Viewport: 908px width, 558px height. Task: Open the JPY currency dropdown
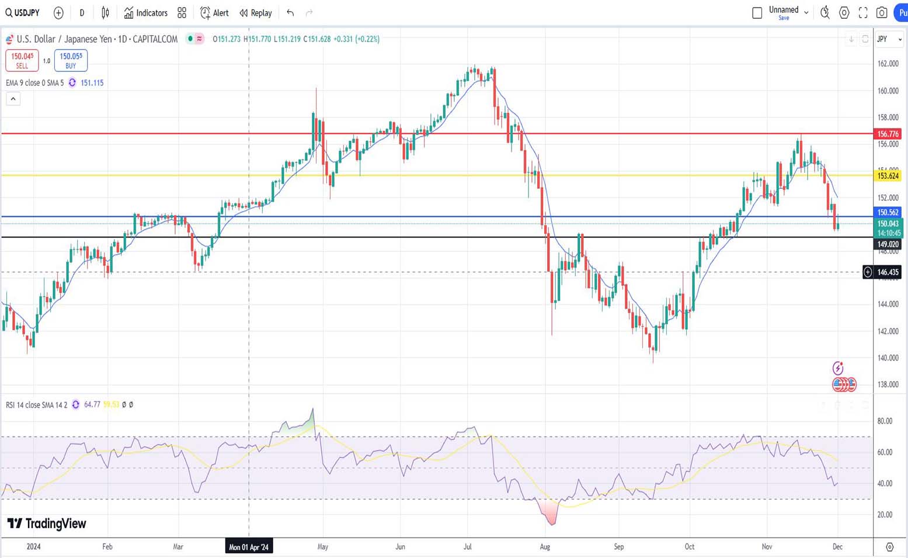click(889, 39)
